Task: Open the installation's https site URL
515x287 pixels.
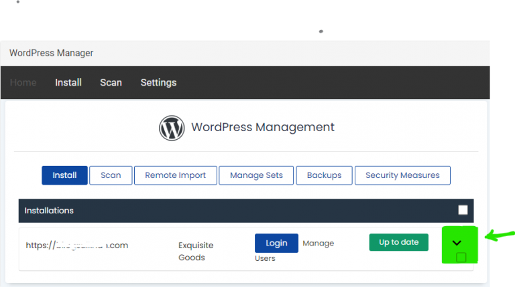Action: [x=76, y=246]
